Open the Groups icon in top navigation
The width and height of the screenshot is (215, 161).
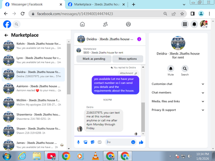(x=128, y=24)
